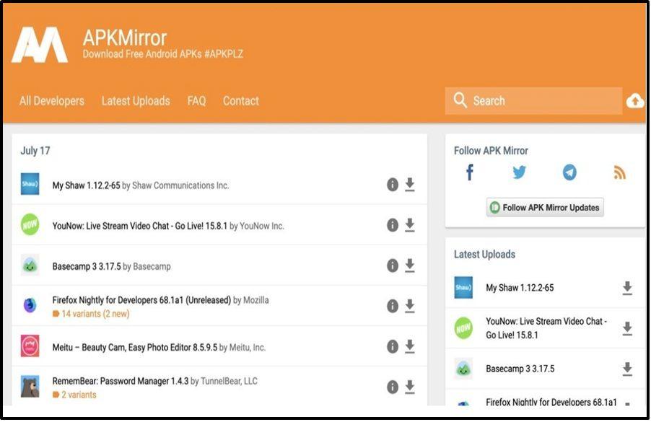Click the YouNow icon in Latest Uploads

(x=463, y=328)
